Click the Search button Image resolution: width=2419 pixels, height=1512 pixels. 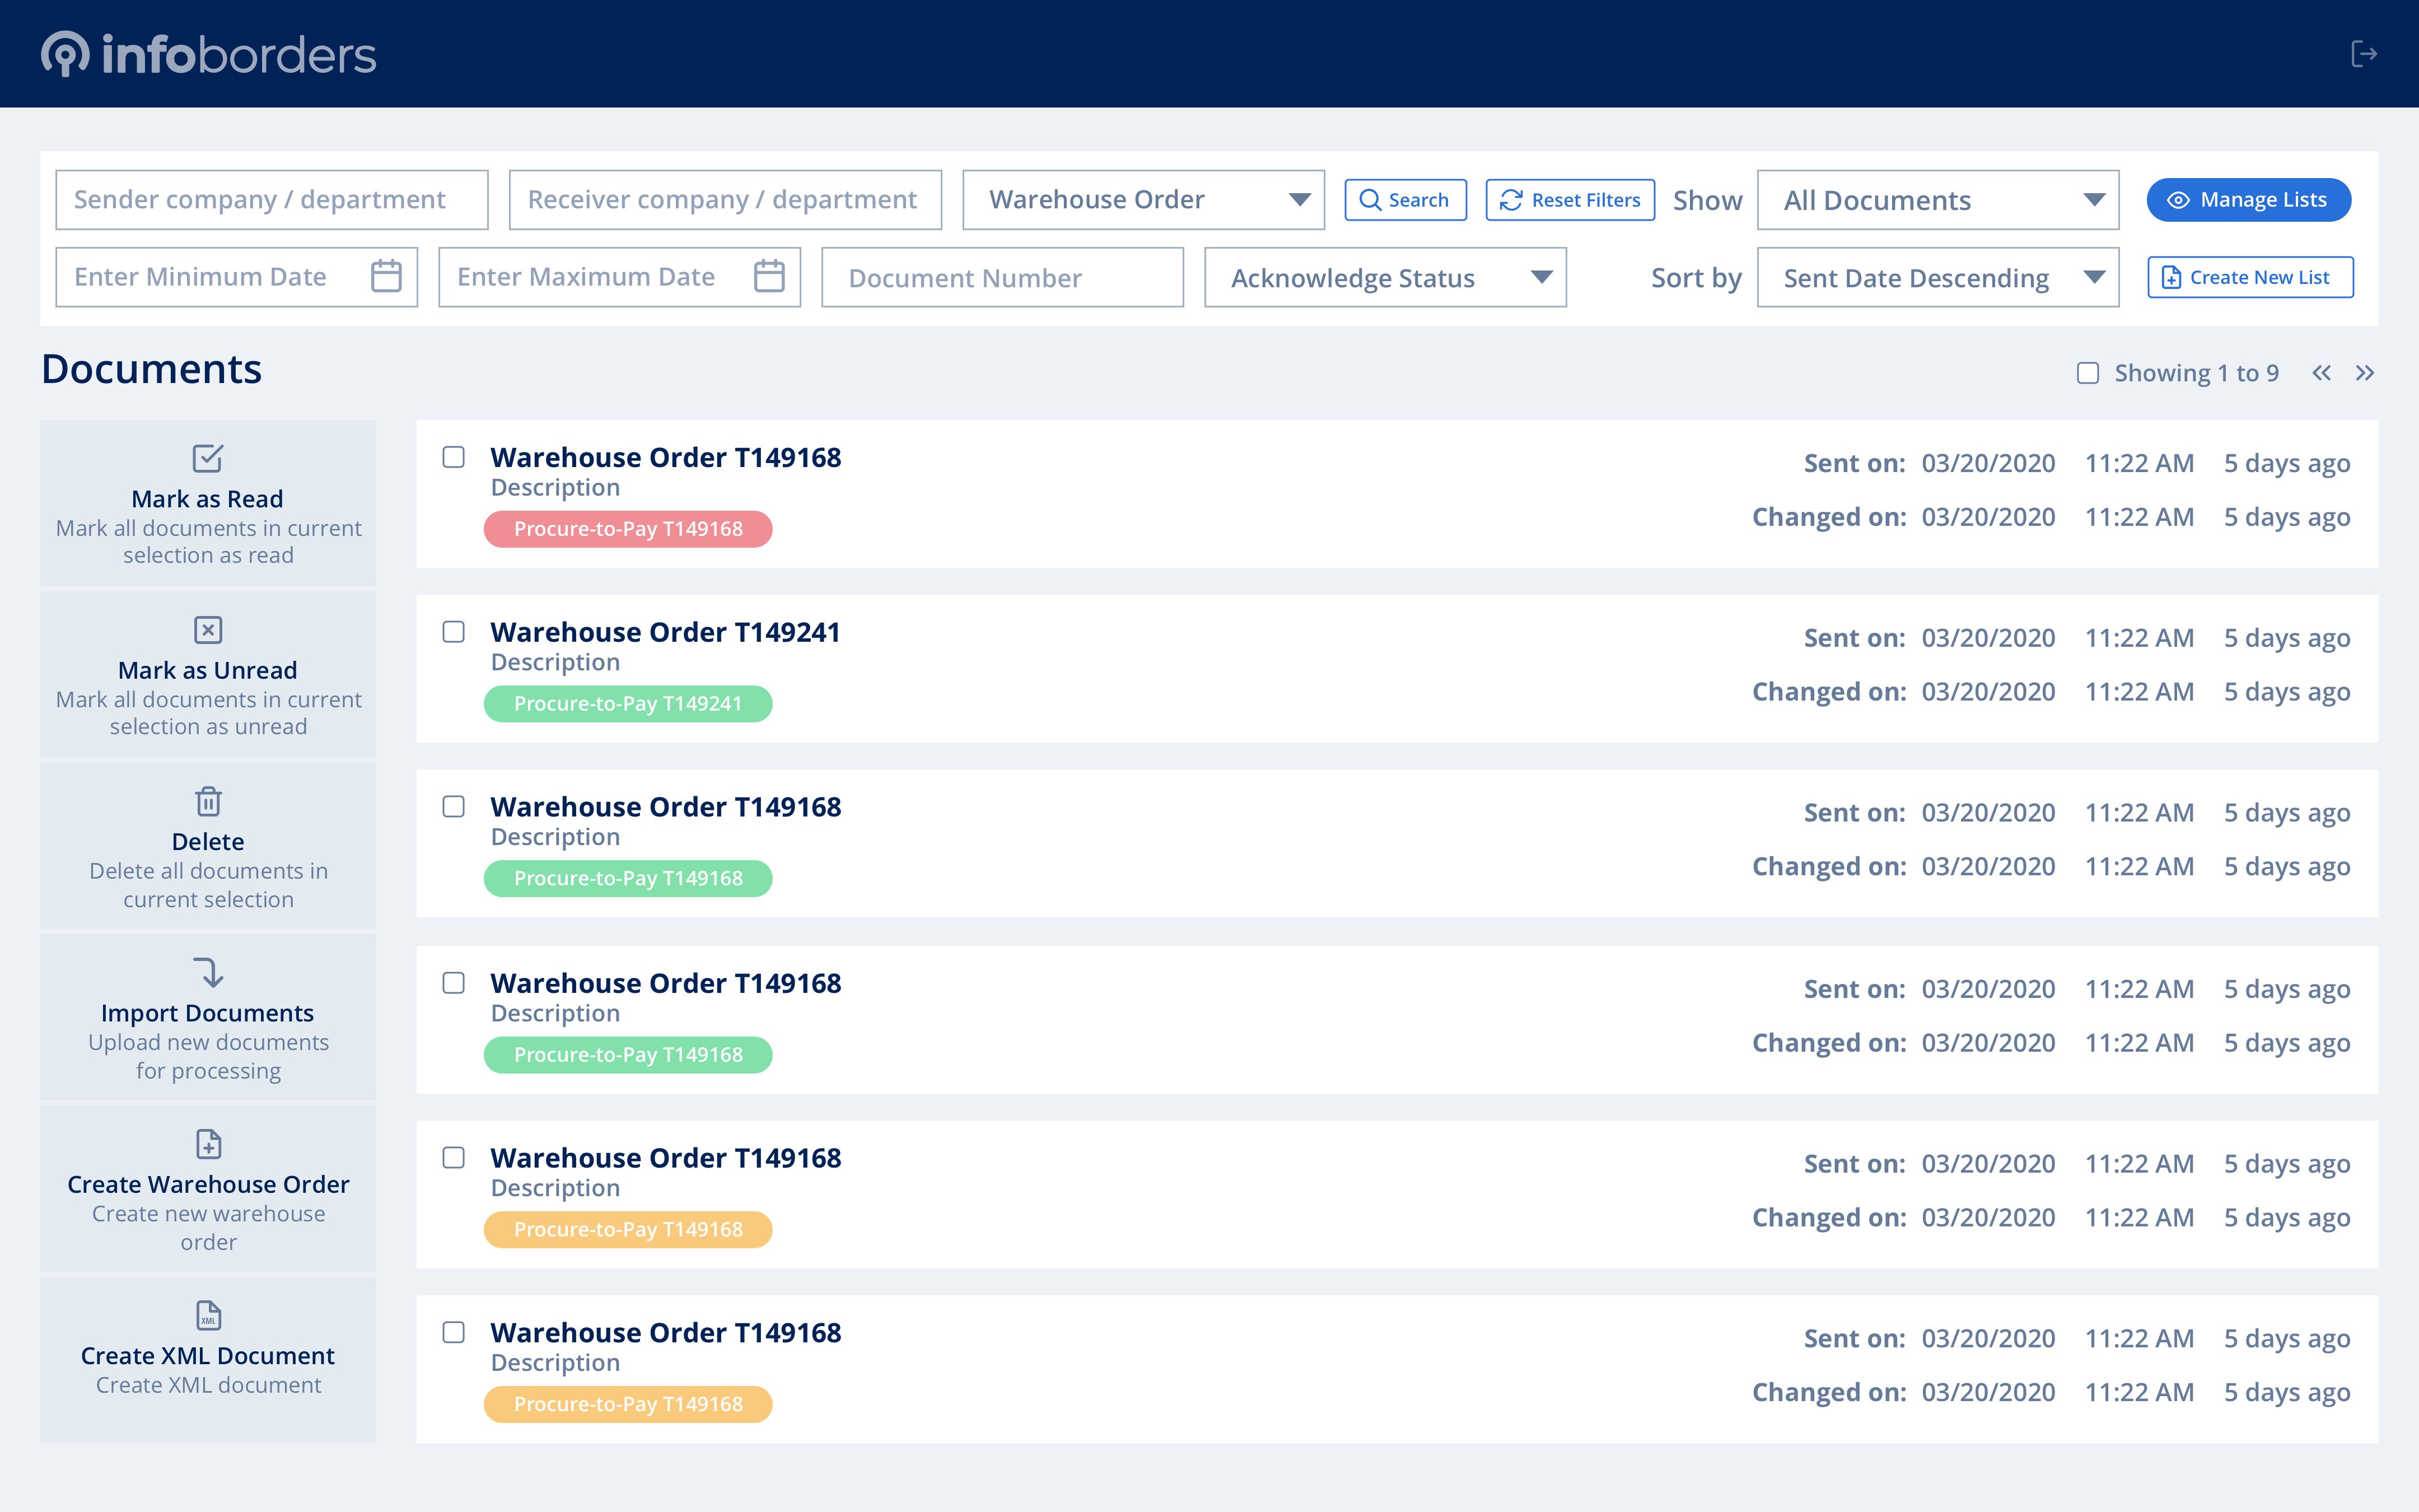[x=1405, y=200]
